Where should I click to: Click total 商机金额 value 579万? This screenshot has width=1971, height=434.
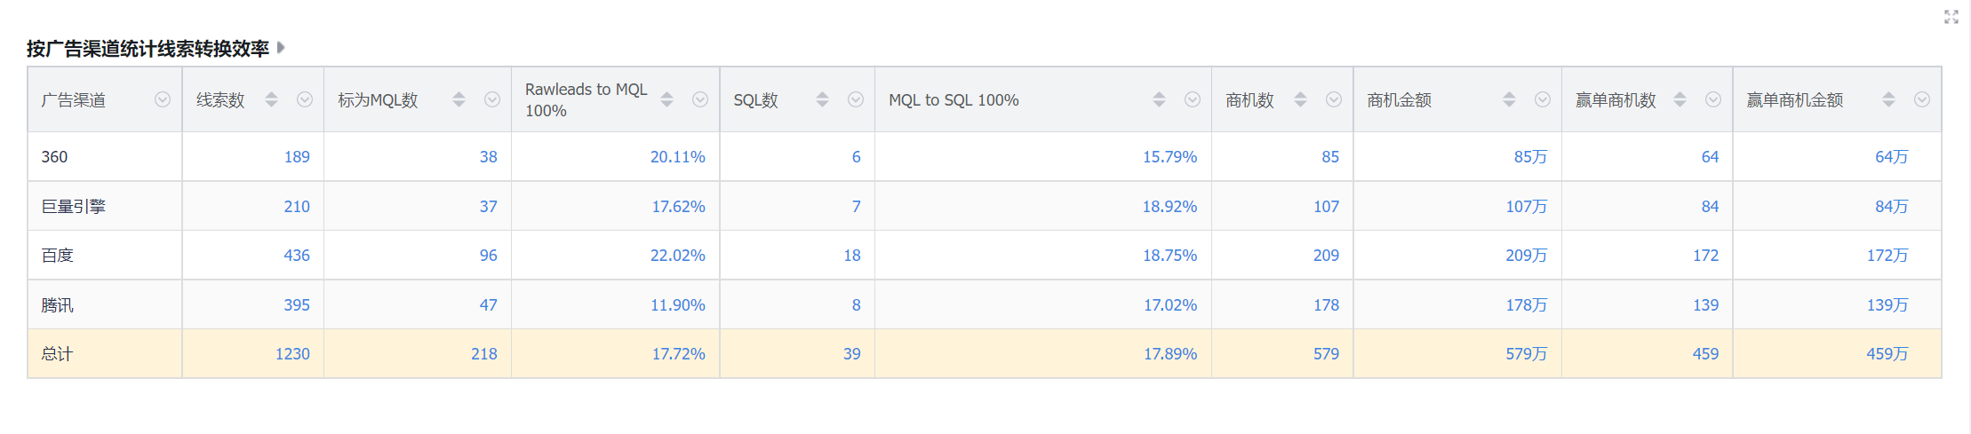click(x=1526, y=354)
